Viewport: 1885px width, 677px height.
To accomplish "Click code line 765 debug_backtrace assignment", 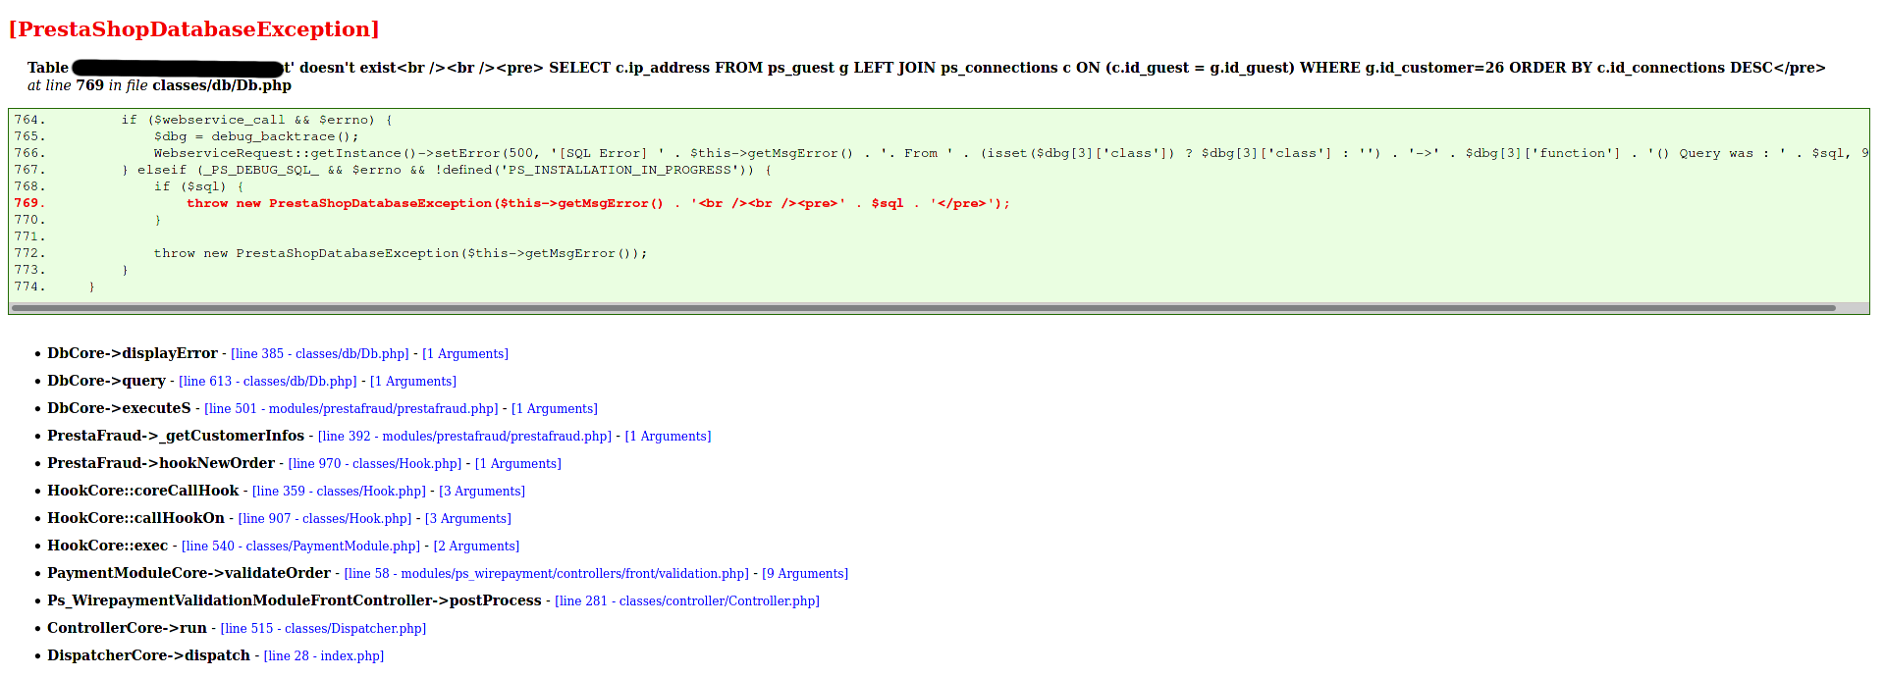I will point(256,137).
